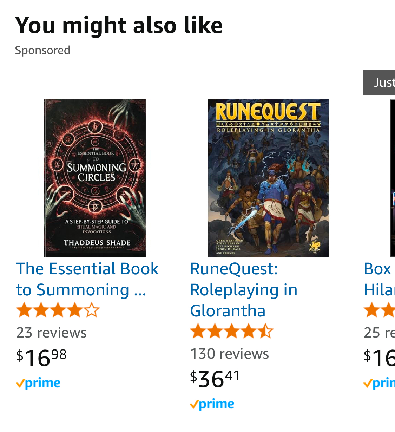Open the cut-off "25 re" reviews link

click(379, 333)
